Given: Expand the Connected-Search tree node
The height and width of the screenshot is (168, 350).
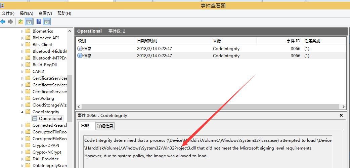Looking at the screenshot, I should (22, 125).
